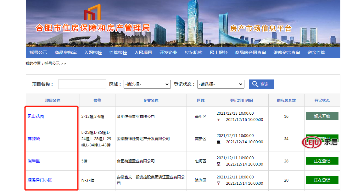Click the 区域 column header
Image resolution: width=352 pixels, height=191 pixels.
click(201, 101)
